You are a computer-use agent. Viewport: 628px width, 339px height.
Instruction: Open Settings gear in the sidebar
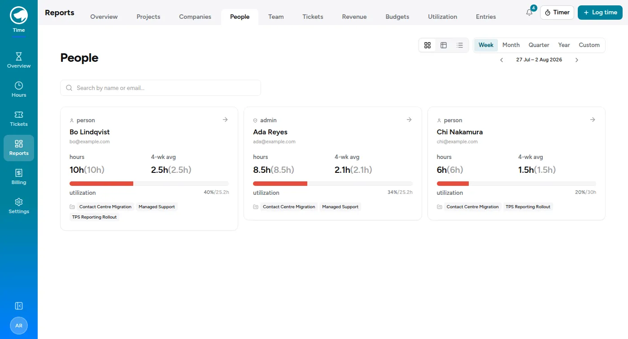[x=19, y=202]
